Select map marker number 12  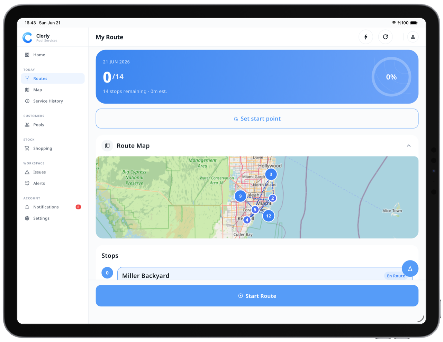269,216
